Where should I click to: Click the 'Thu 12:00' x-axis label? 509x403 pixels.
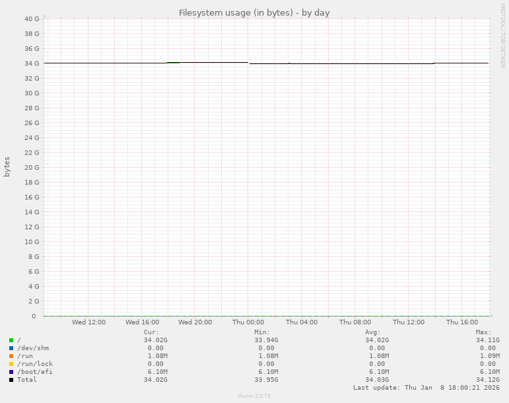tap(409, 322)
